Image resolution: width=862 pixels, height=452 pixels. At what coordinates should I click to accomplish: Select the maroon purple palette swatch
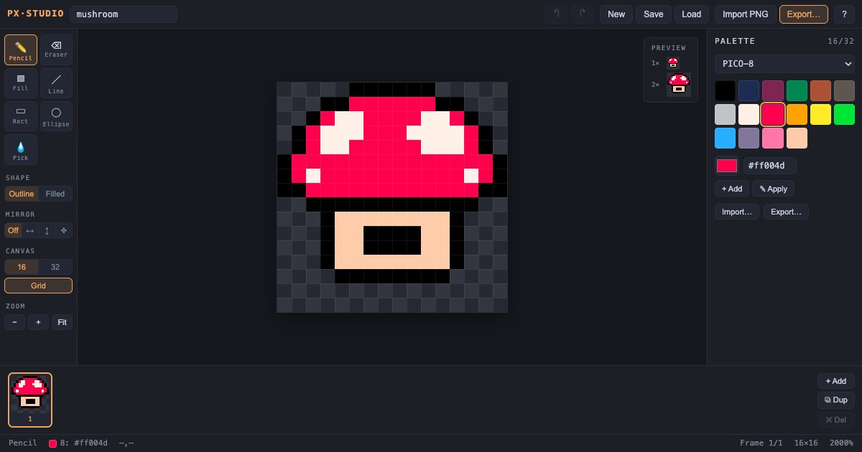click(x=773, y=90)
